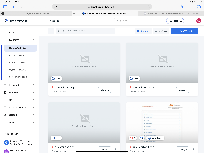Viewport: 204px width, 153px height.
Task: Open Hosted Domains
Action: 17,56
